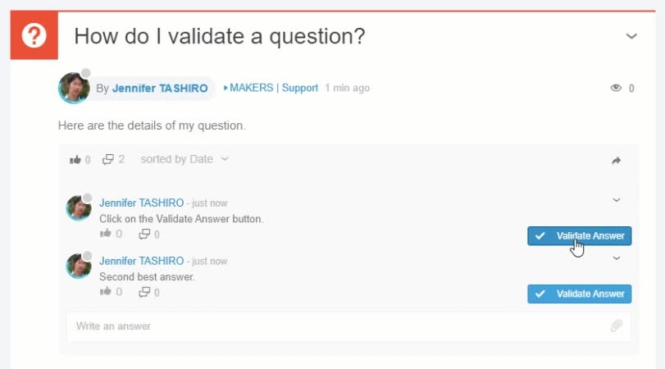The image size is (665, 369).
Task: Open the second answer's chevron menu
Action: pyautogui.click(x=617, y=257)
